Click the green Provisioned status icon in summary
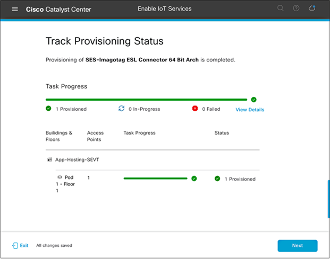 pyautogui.click(x=48, y=109)
